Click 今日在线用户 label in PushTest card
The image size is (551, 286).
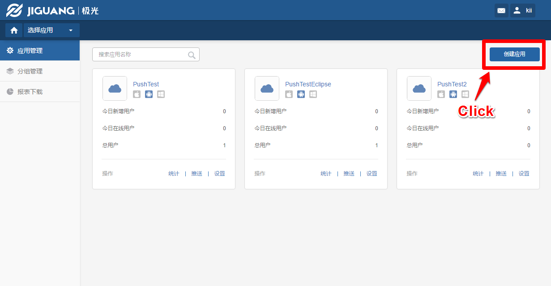click(x=118, y=128)
